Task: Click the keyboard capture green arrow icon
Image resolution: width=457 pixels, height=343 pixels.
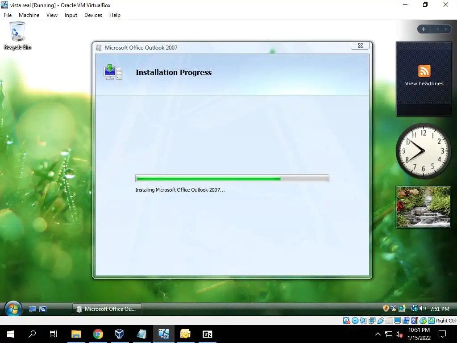Action: tap(432, 321)
